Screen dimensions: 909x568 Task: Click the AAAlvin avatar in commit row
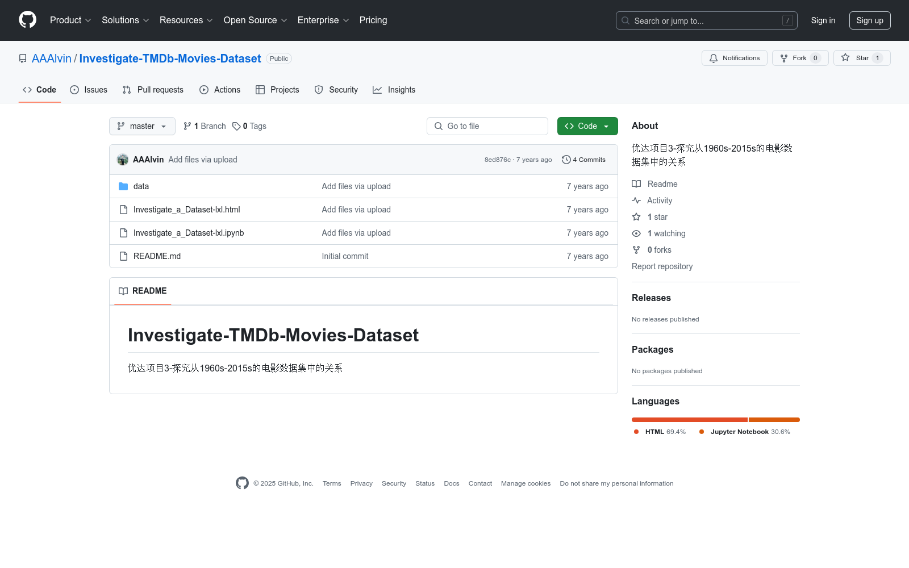coord(123,160)
